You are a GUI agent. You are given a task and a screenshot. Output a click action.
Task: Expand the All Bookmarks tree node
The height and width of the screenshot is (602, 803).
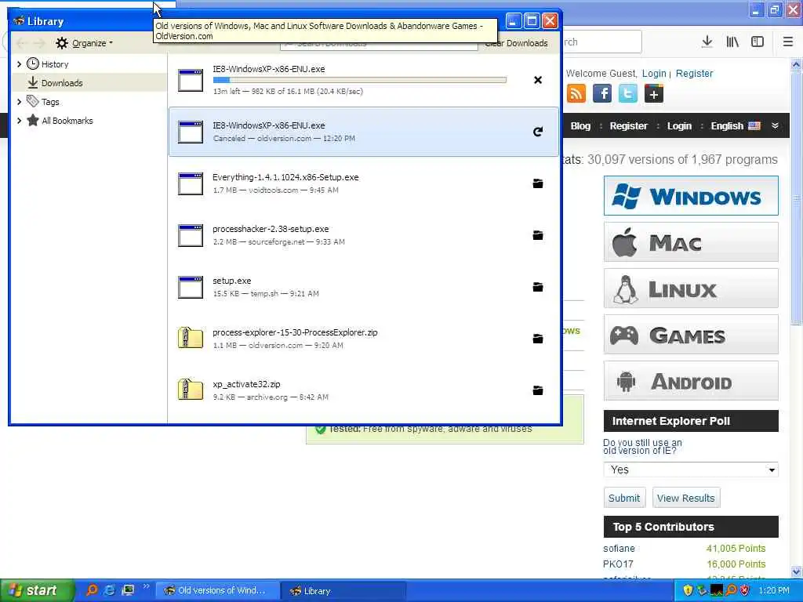19,121
